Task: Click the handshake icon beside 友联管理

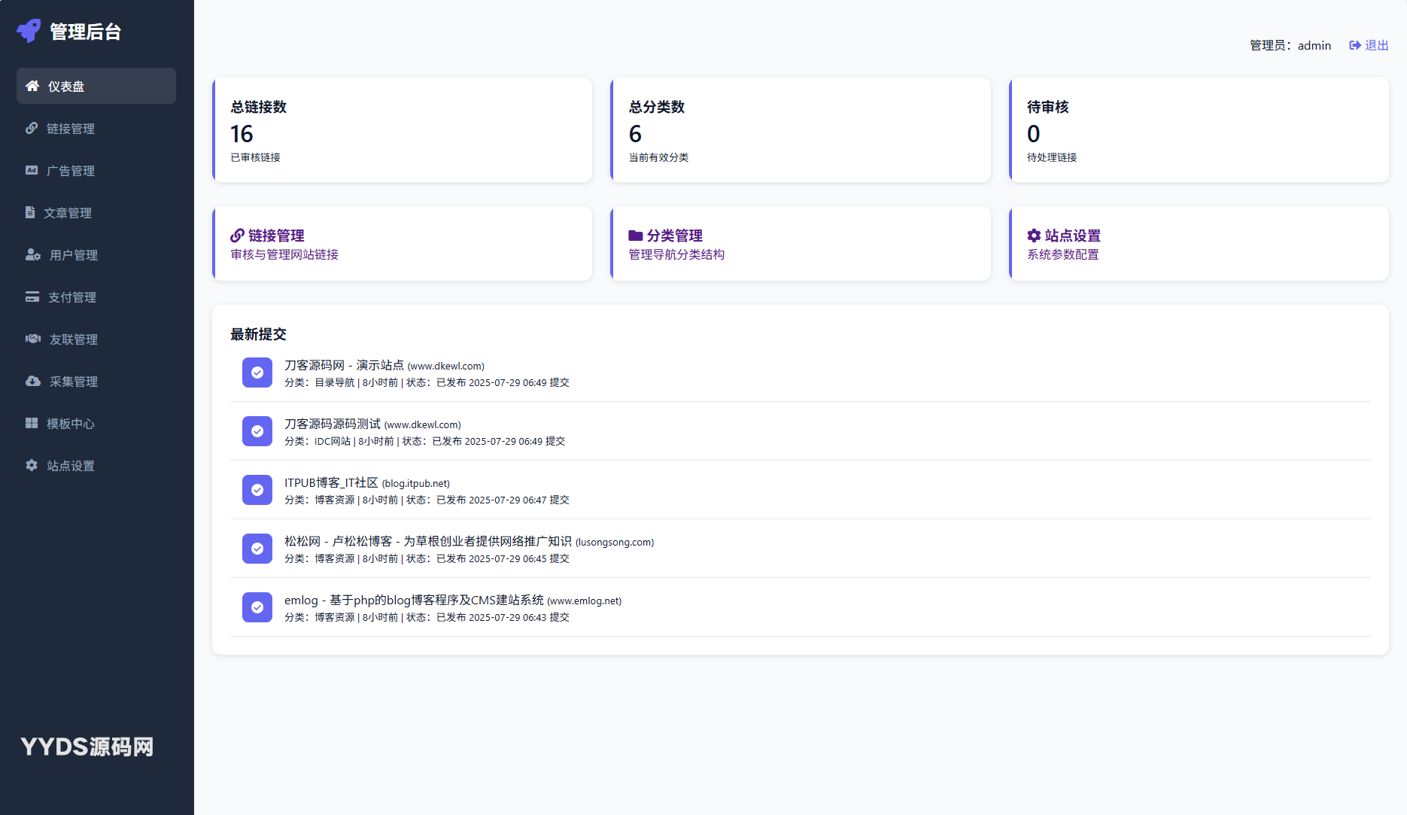Action: [x=33, y=339]
